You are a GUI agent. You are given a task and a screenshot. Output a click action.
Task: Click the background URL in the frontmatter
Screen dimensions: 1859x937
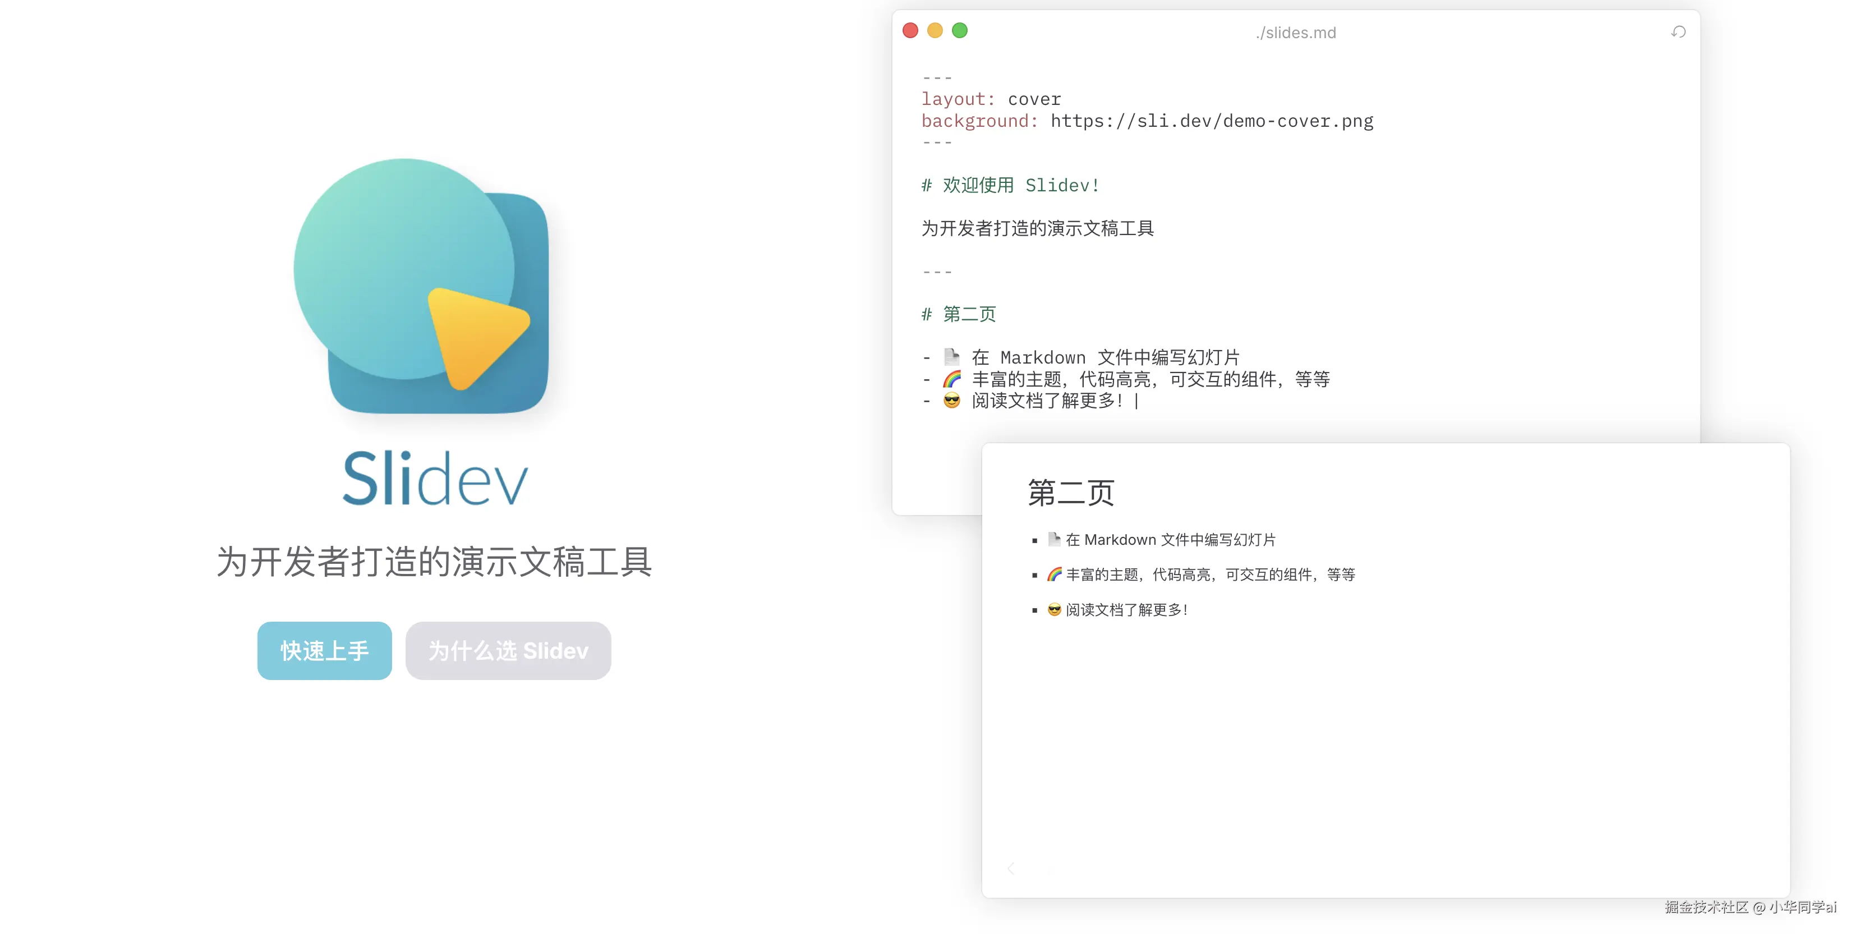tap(1211, 121)
